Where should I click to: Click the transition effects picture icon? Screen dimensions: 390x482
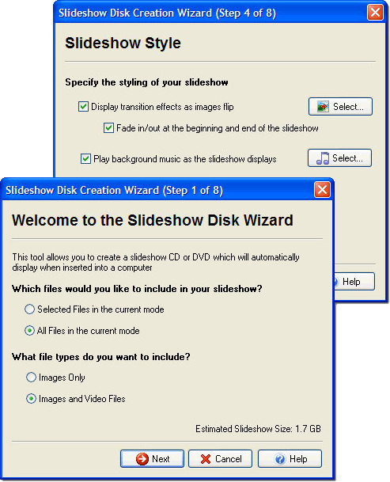(323, 107)
